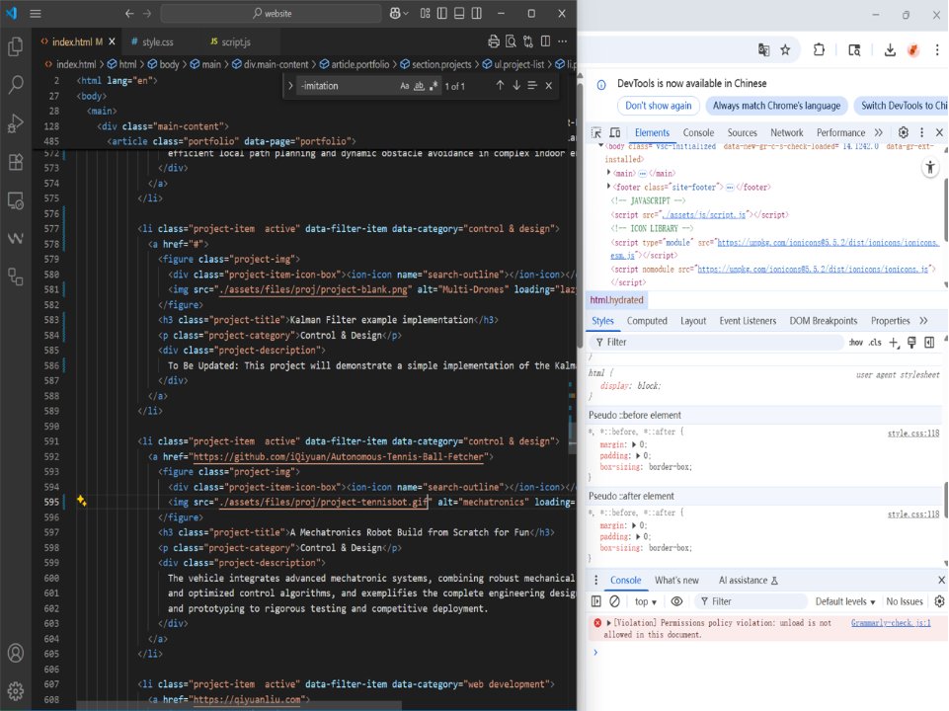Click the Split Editor icon
The width and height of the screenshot is (949, 711).
(546, 41)
